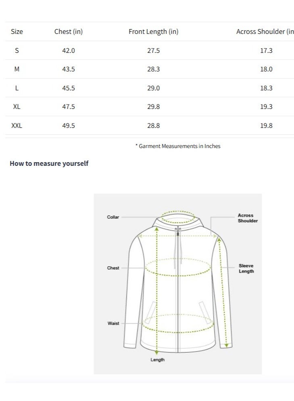Image resolution: width=294 pixels, height=401 pixels.
Task: Select the S size row label
Action: 17,50
